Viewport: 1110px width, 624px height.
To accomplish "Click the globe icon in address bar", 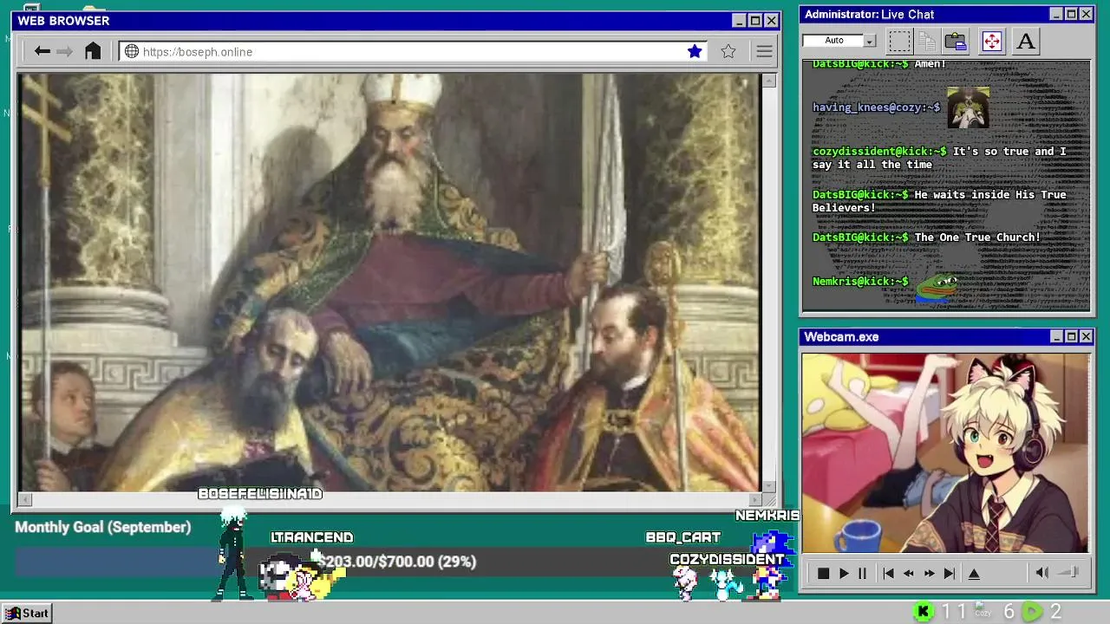I will point(132,52).
